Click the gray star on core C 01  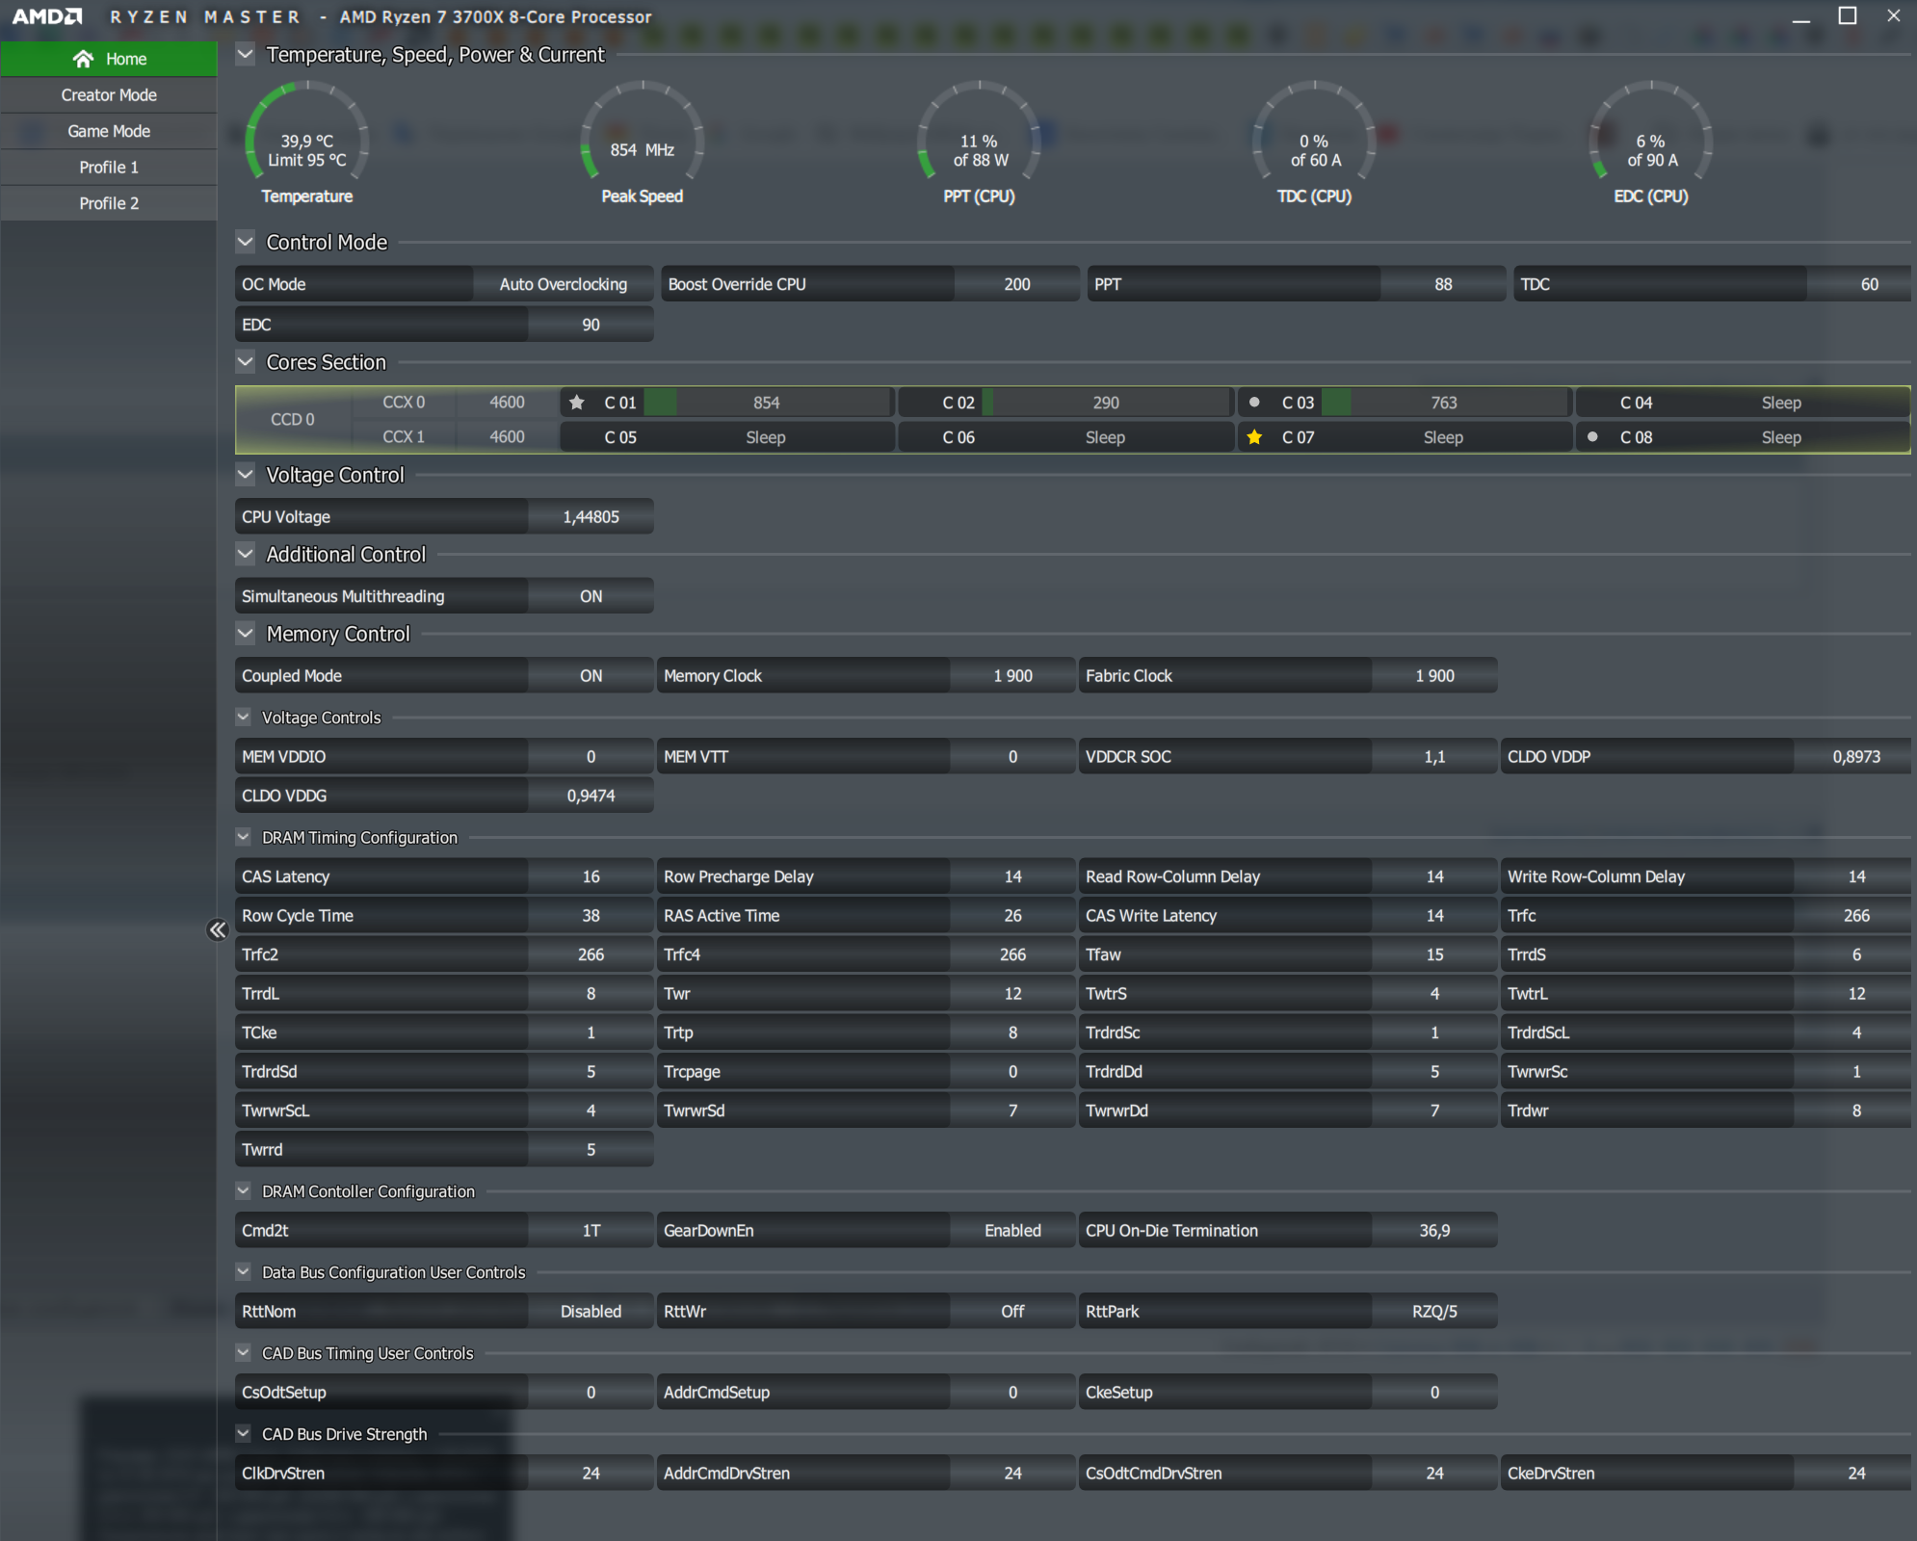577,403
